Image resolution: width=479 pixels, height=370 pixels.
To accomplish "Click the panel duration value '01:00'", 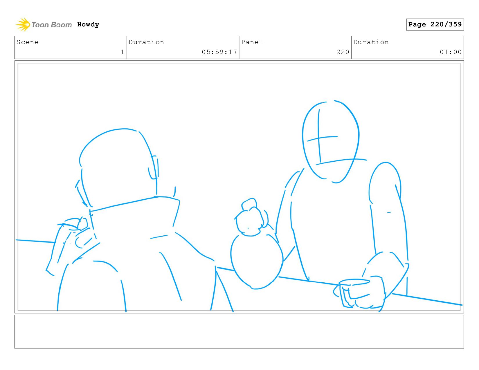I will tap(451, 52).
